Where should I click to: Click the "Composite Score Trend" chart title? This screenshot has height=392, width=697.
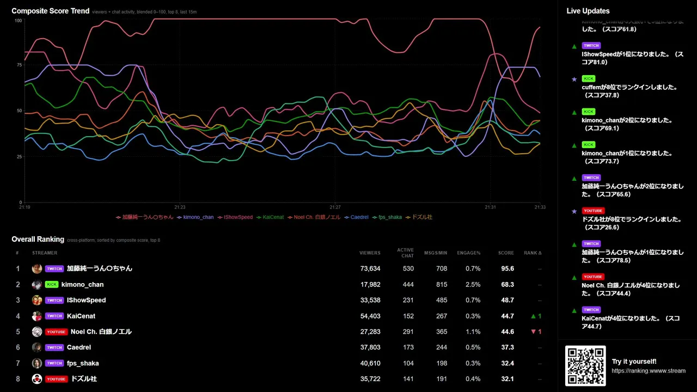tap(51, 11)
